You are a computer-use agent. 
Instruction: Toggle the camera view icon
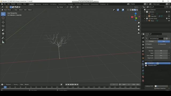(139, 30)
